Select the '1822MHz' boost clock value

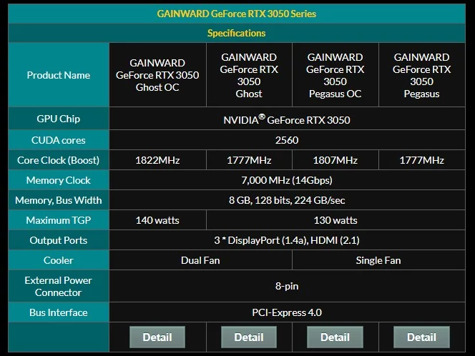point(157,160)
